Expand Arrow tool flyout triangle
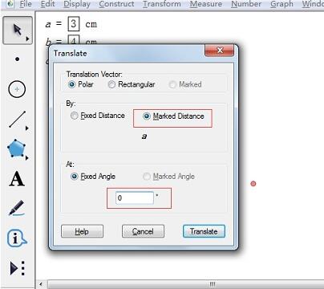324x289 pixels. click(x=27, y=39)
